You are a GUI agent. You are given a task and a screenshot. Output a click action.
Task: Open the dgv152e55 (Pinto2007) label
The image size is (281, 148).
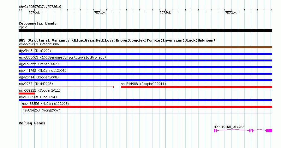pos(39,64)
